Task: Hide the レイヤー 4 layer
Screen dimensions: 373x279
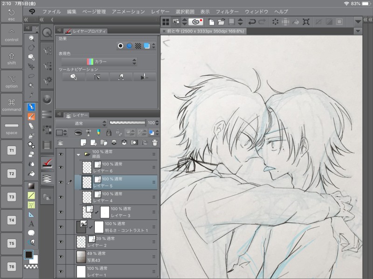Action: [61, 197]
